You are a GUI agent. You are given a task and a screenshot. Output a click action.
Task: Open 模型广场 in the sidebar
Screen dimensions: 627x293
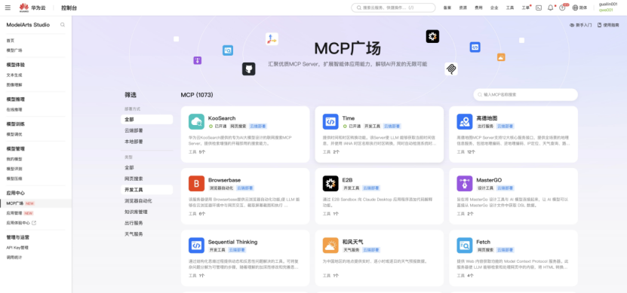(x=14, y=50)
